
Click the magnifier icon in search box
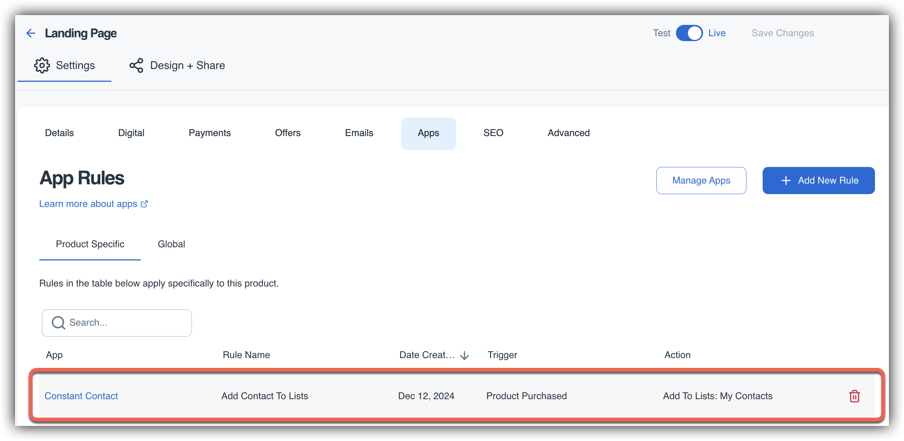58,323
